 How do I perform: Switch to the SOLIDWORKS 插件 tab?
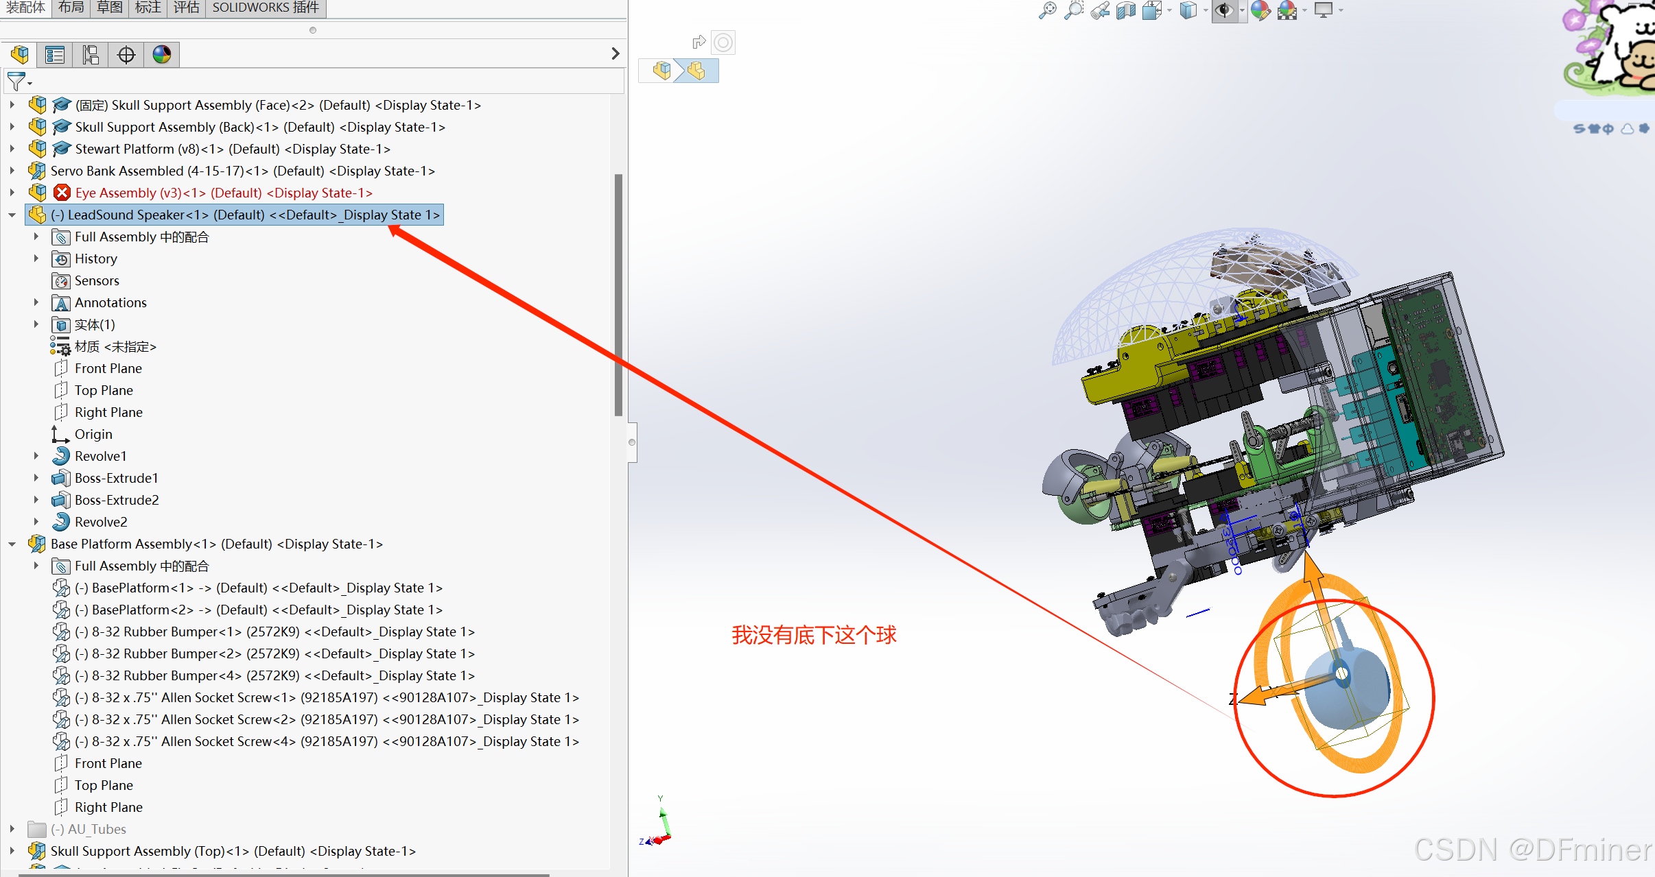[x=266, y=8]
